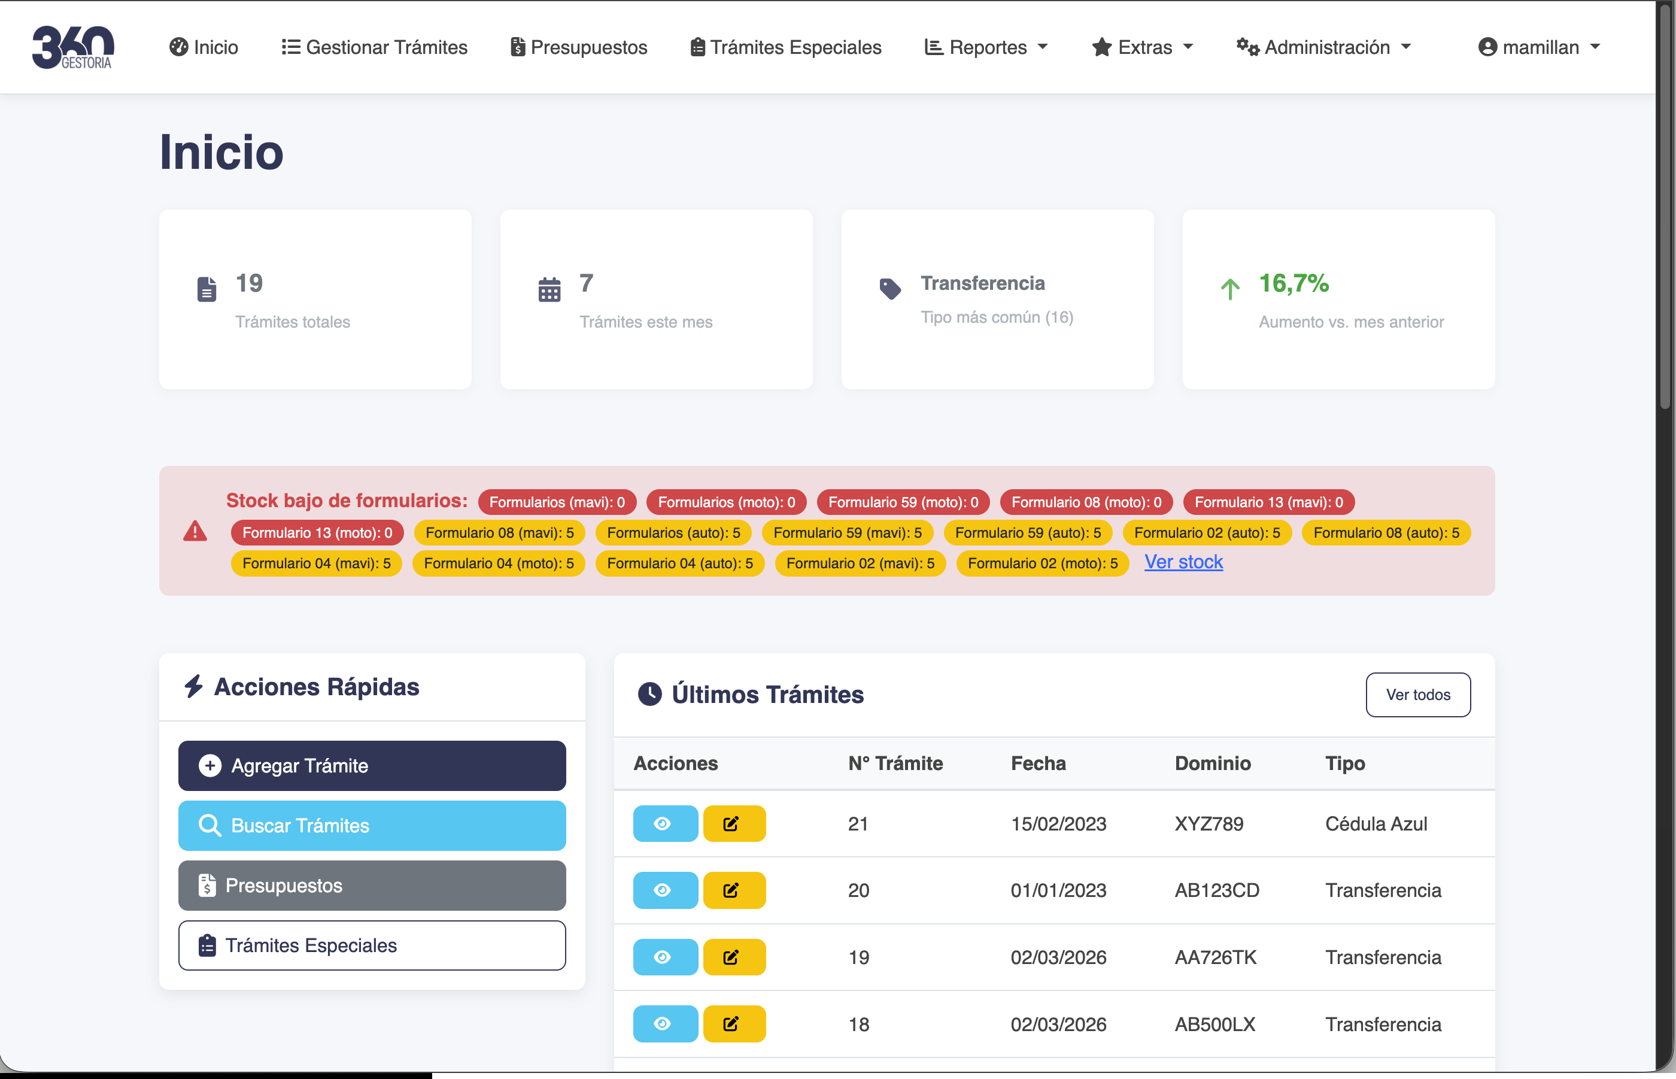The image size is (1676, 1079).
Task: Click the Ver stock link
Action: [x=1183, y=561]
